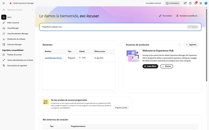Open Pruebas de accesos
The image size is (209, 130).
(x=14, y=54)
